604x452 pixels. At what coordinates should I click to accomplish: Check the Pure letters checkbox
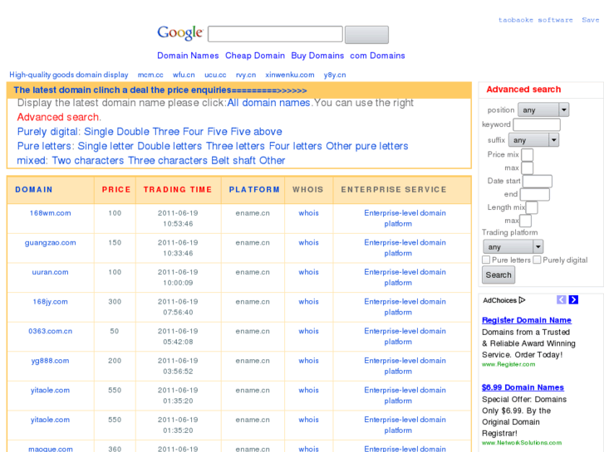click(x=486, y=260)
